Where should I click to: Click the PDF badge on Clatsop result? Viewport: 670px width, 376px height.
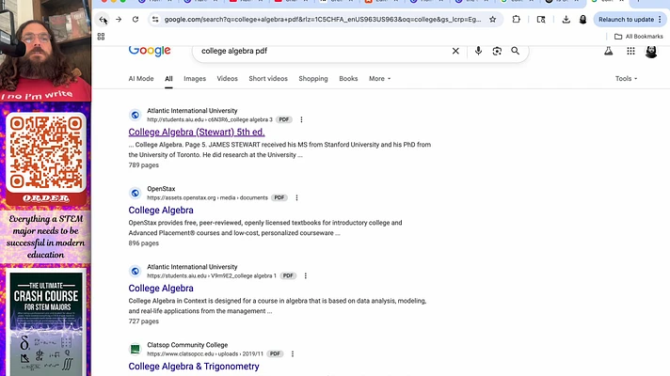pyautogui.click(x=275, y=353)
